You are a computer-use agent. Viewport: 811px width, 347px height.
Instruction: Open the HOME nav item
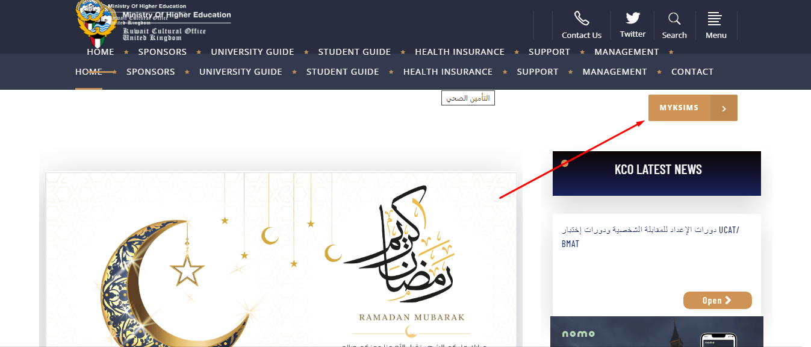(89, 72)
